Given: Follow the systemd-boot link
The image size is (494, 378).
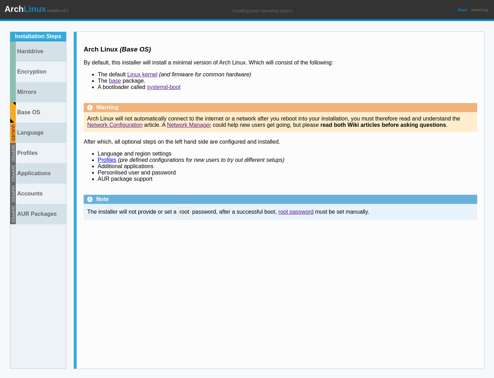Looking at the screenshot, I should pos(163,87).
